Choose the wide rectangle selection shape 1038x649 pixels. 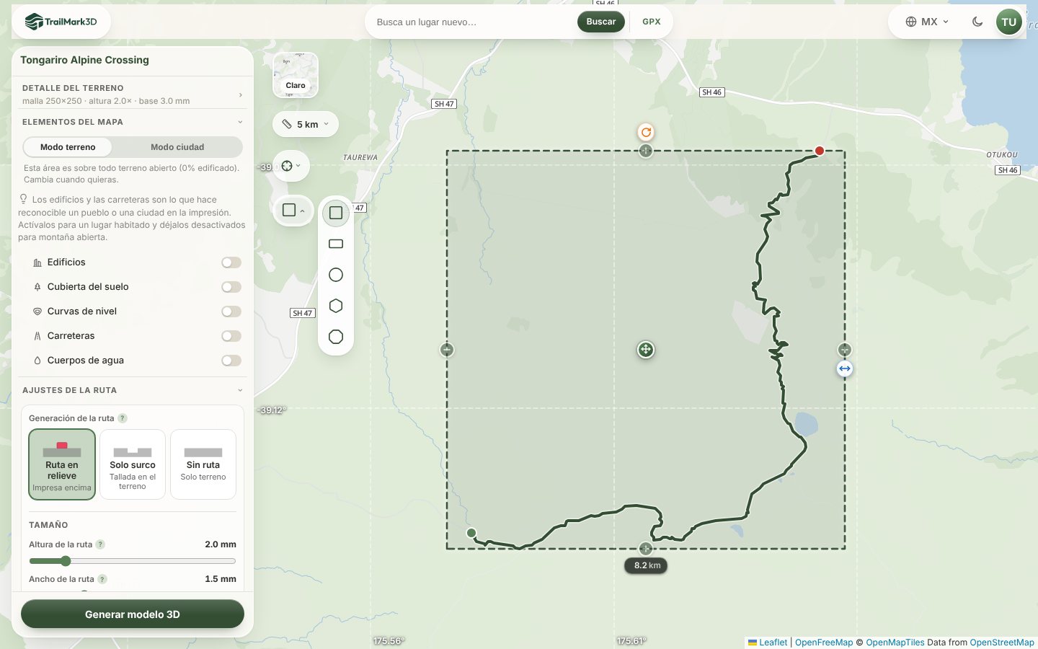click(336, 244)
